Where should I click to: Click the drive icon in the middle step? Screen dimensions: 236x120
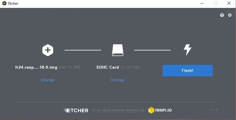pyautogui.click(x=117, y=50)
